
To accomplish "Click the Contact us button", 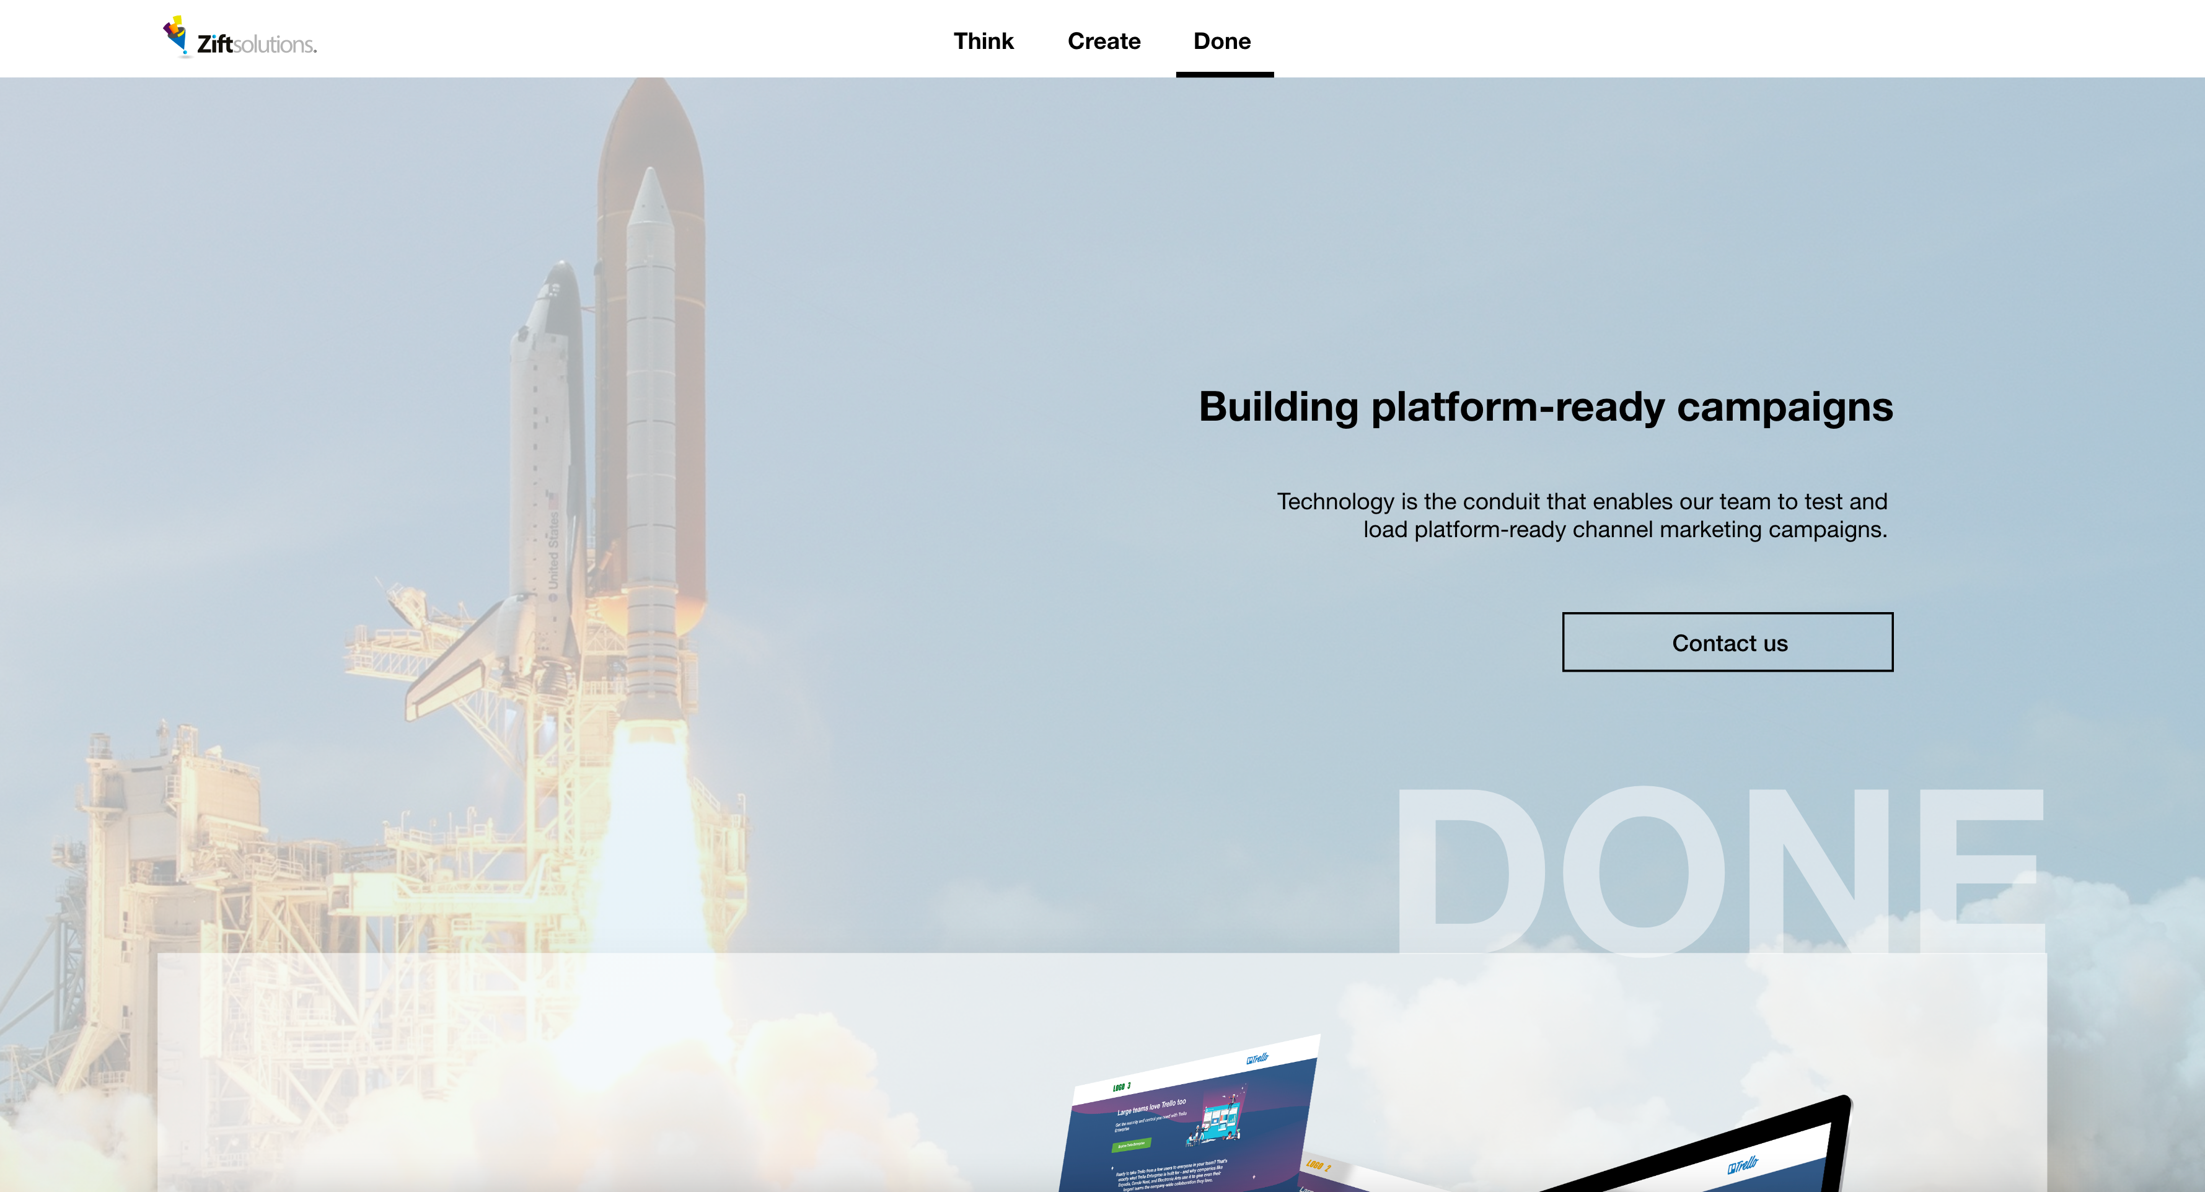I will click(x=1727, y=642).
